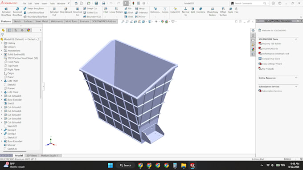Image resolution: width=303 pixels, height=170 pixels.
Task: Select the Shell tool
Action: 129,17
